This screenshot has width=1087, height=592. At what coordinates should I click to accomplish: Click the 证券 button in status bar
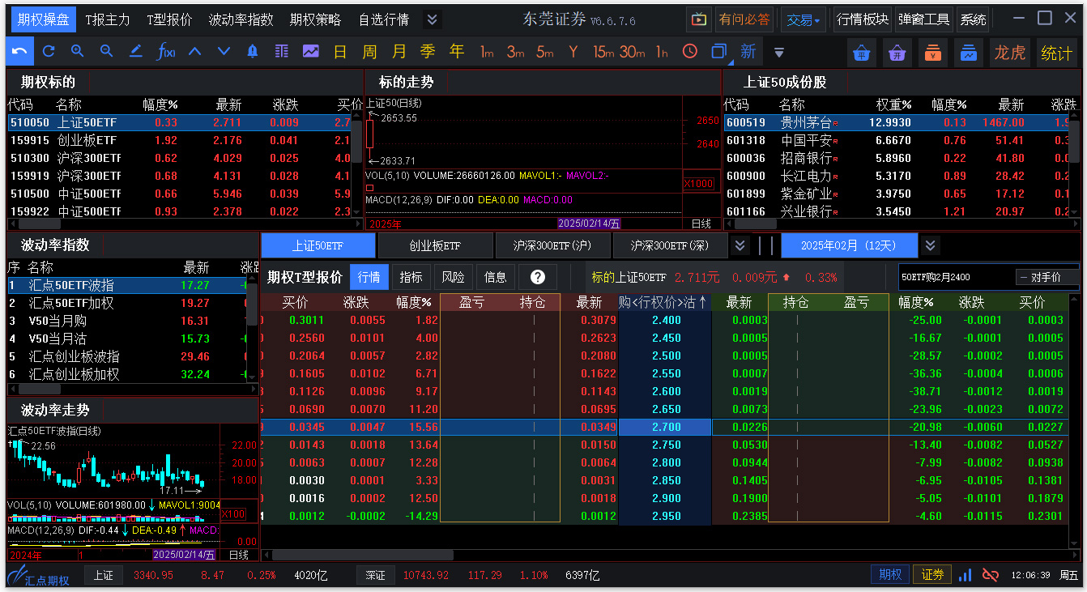pos(932,575)
